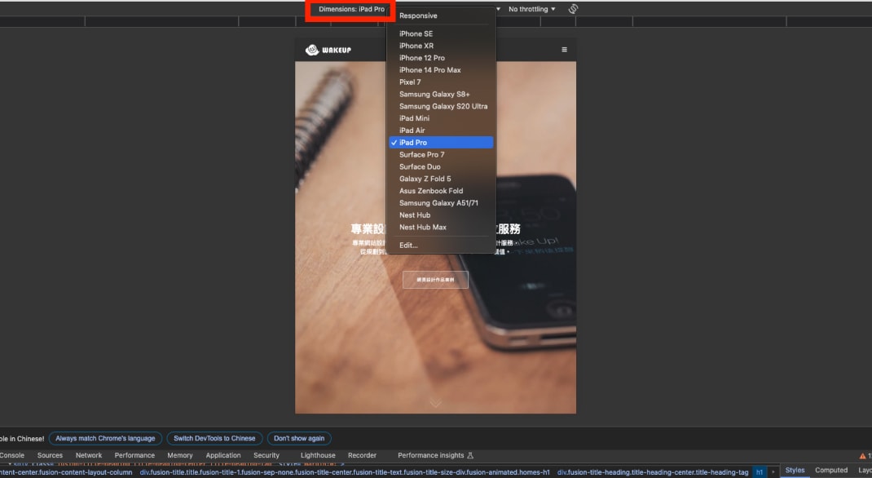
Task: Click the outlined button on the web page
Action: tap(435, 280)
